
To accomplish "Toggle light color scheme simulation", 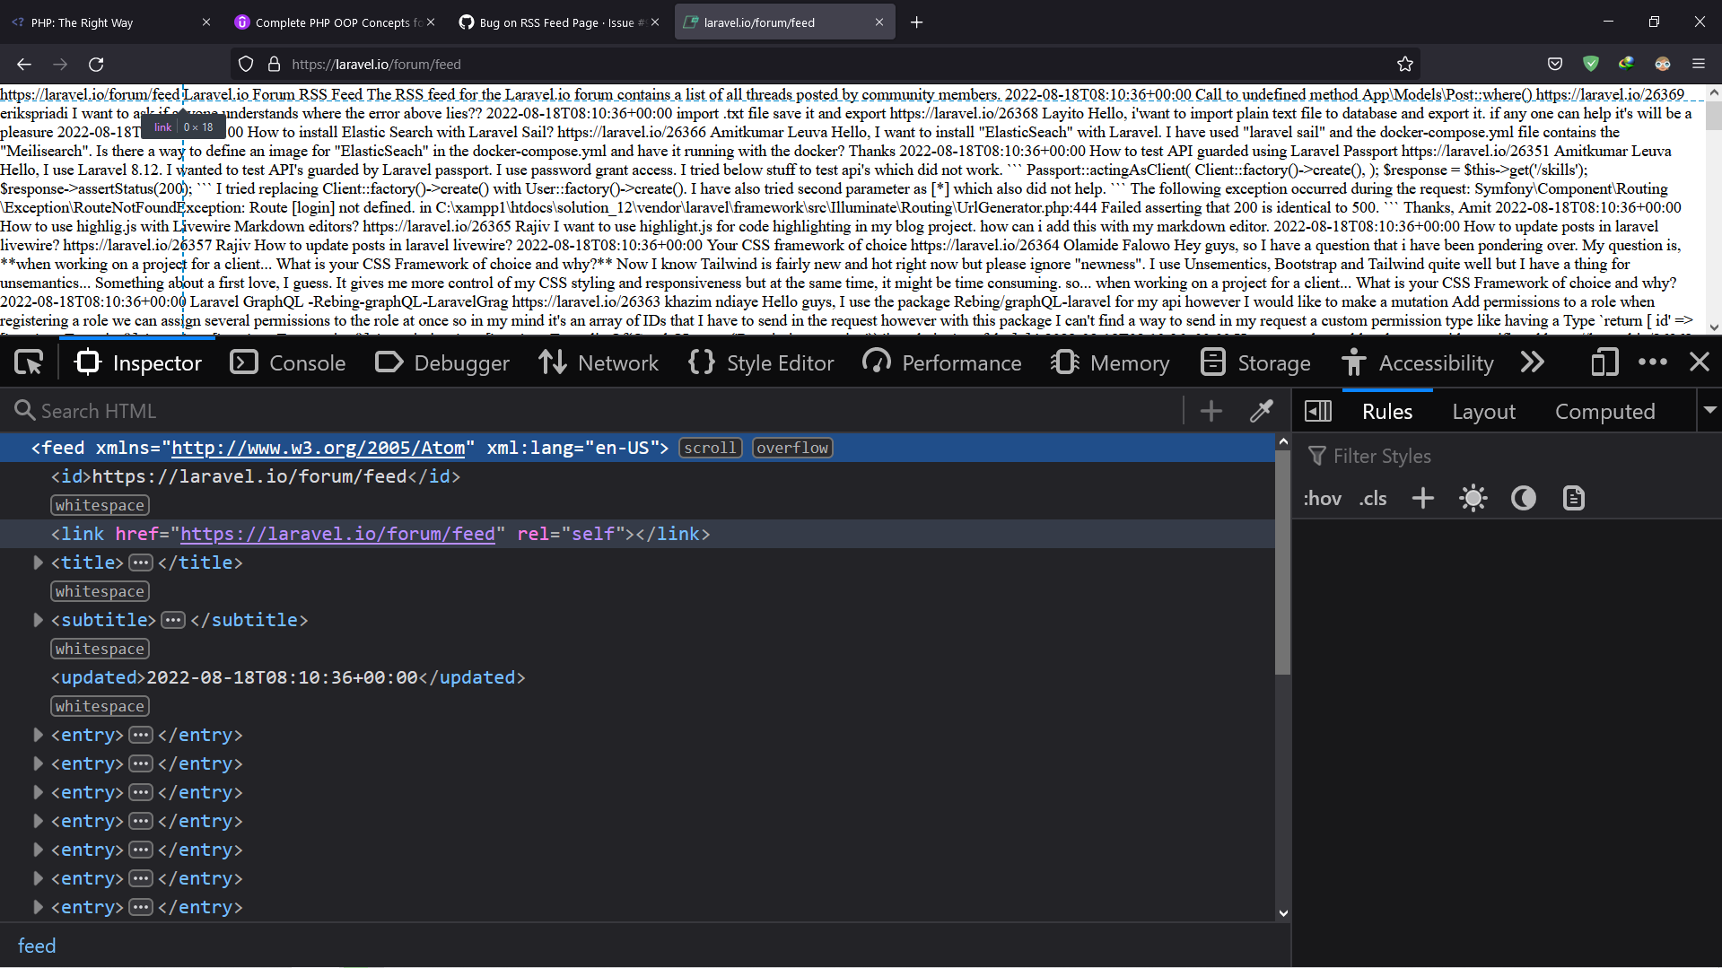I will point(1473,498).
